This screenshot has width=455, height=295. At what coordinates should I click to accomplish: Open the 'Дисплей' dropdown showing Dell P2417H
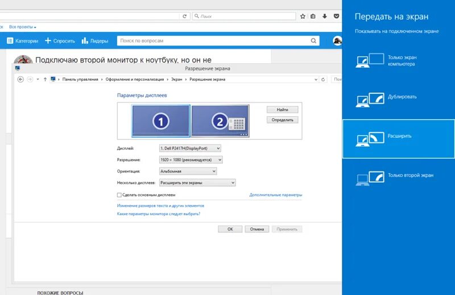[190, 148]
